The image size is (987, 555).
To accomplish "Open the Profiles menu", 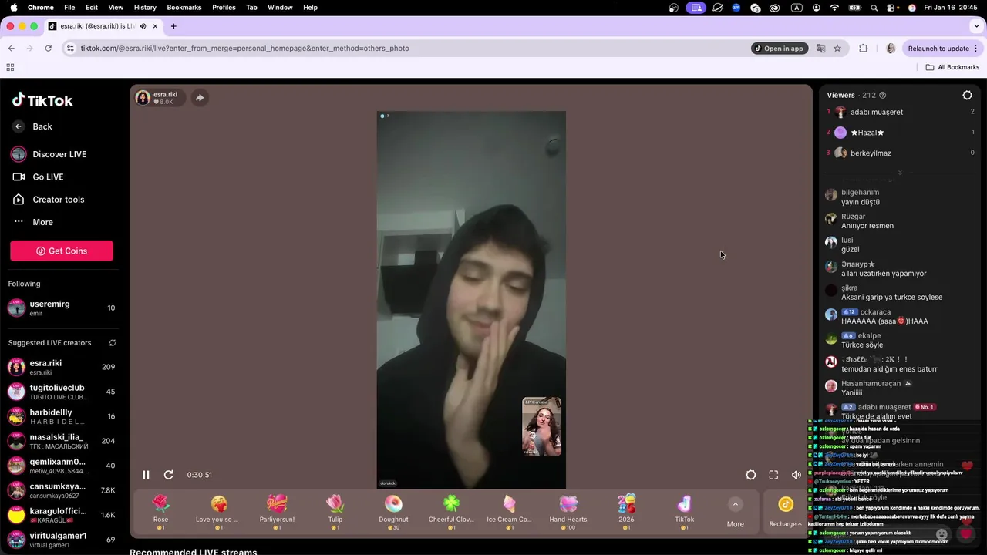I will (224, 7).
